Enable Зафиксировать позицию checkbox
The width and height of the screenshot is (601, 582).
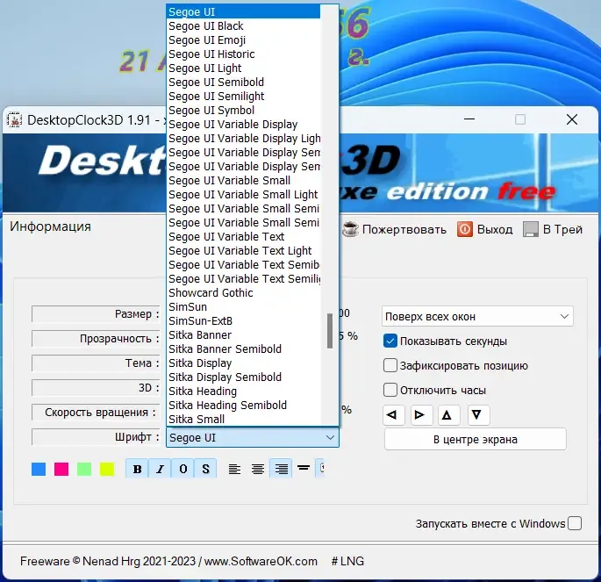[390, 365]
